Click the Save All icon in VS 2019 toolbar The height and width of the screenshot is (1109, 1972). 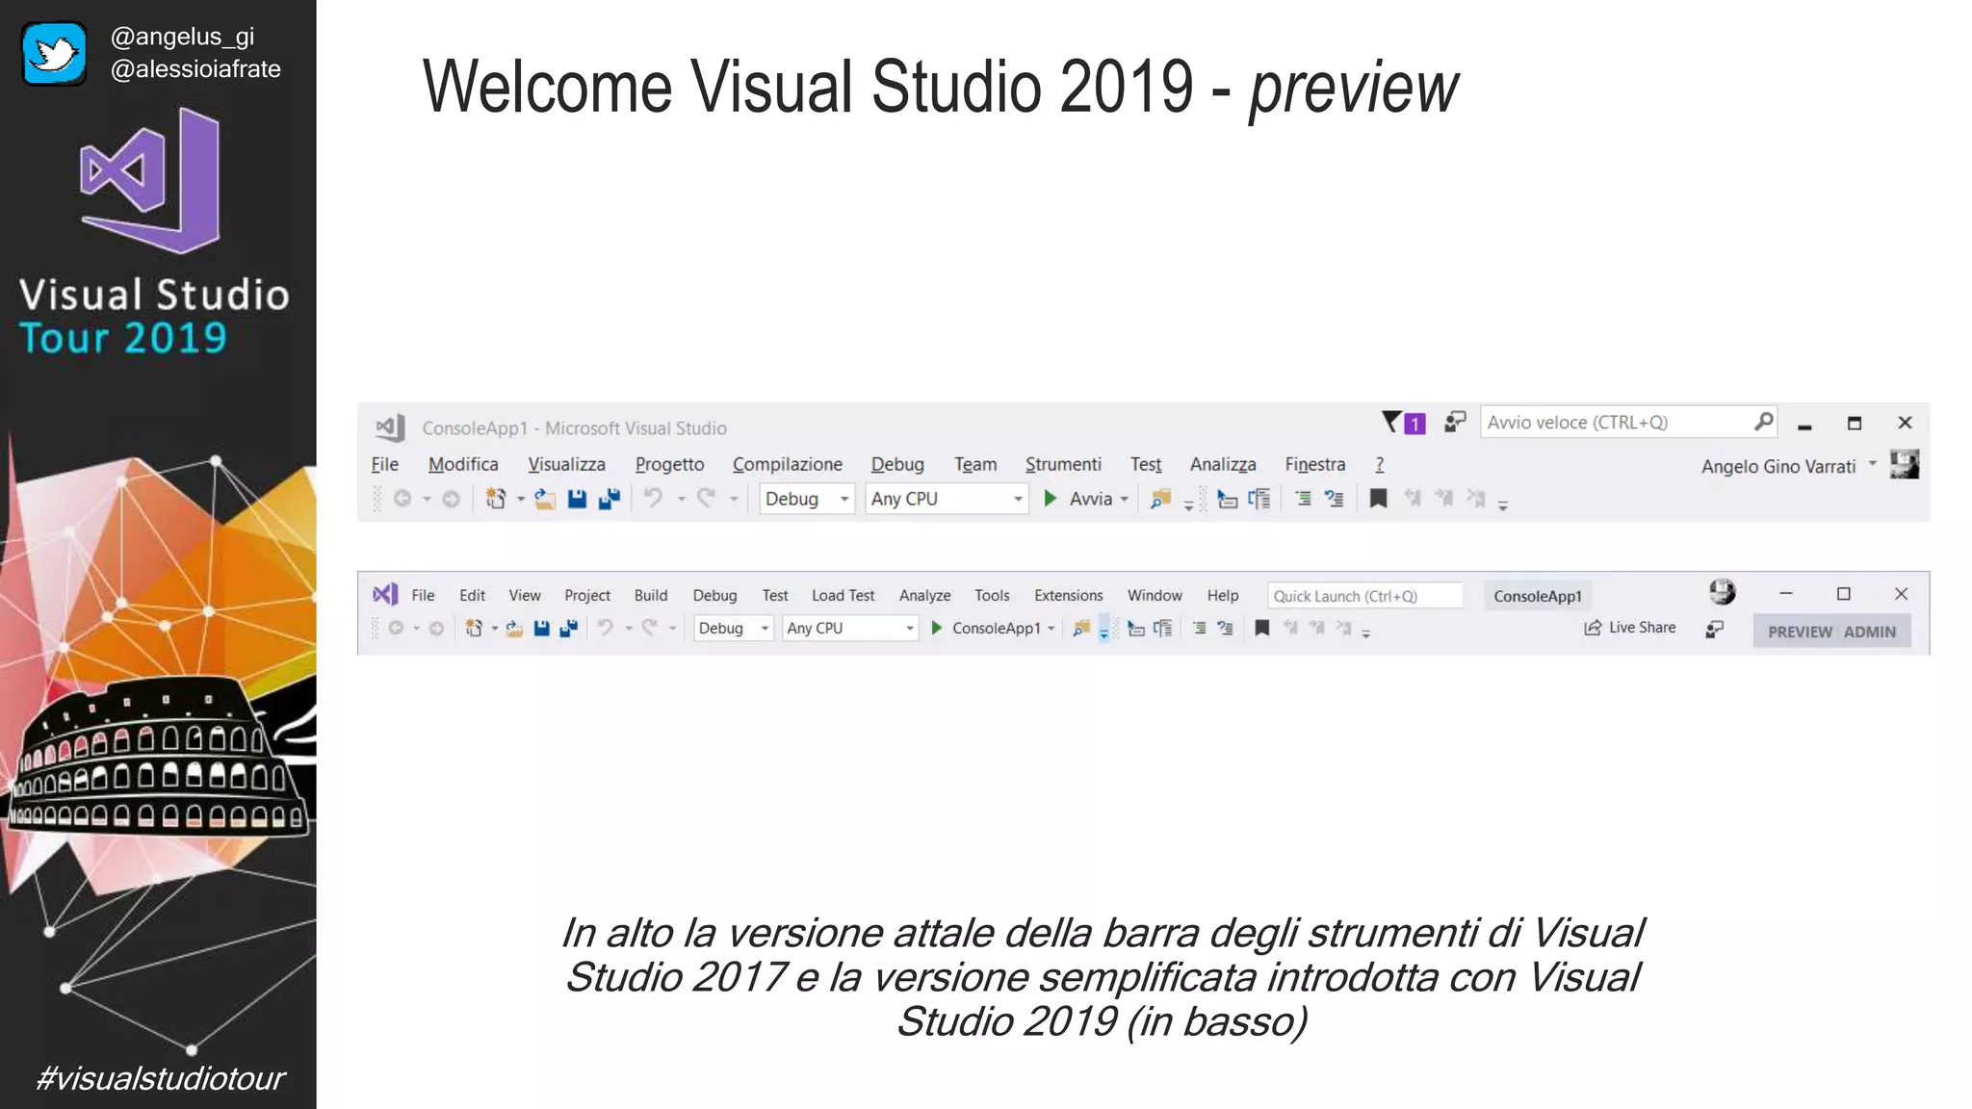point(568,629)
